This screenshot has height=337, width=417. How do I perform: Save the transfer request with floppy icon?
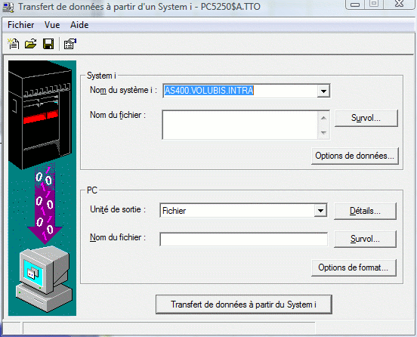48,44
